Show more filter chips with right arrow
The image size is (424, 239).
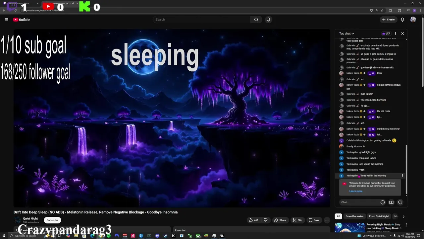[x=403, y=216]
